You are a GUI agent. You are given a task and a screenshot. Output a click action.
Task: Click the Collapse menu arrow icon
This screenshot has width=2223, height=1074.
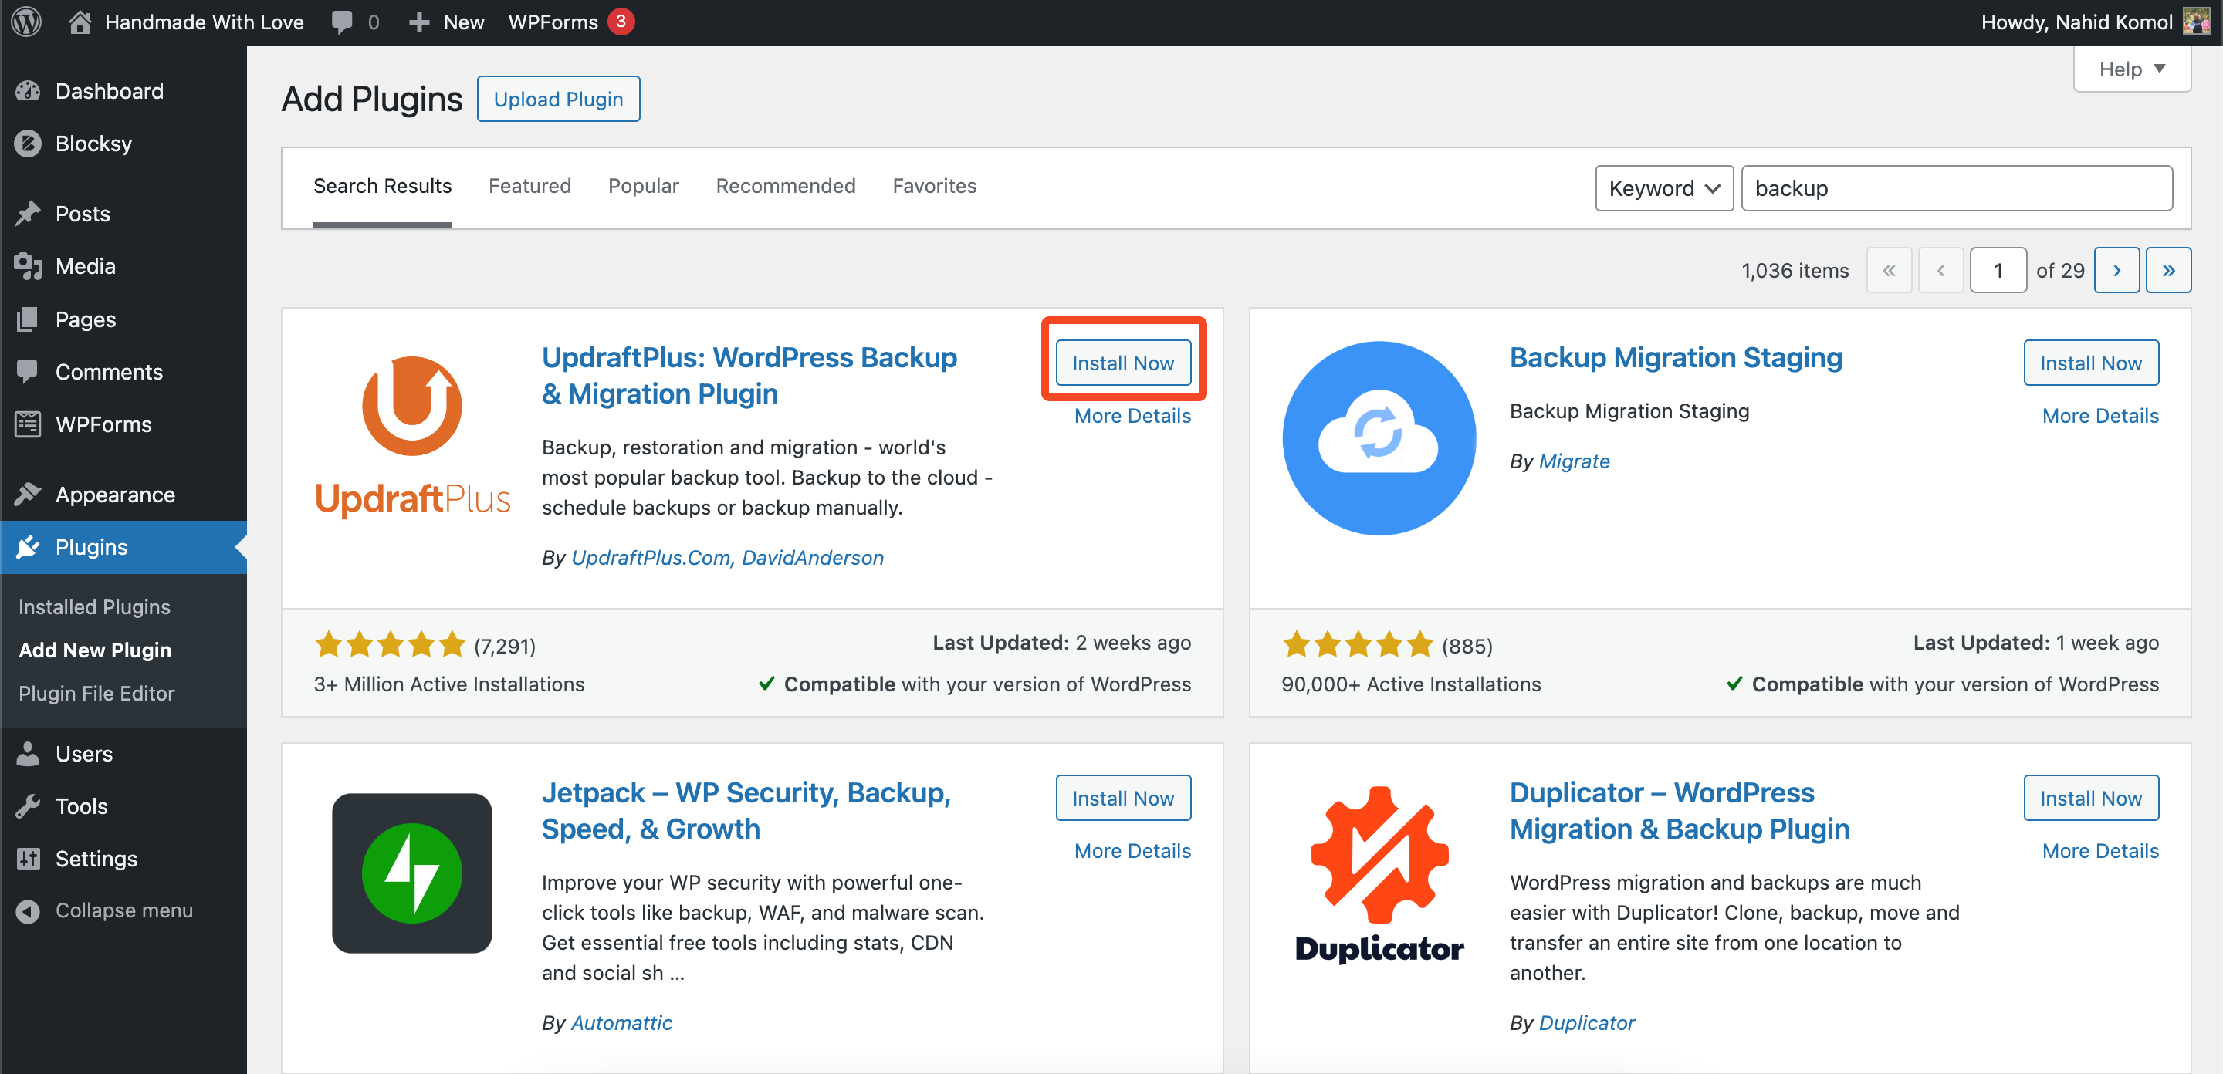pyautogui.click(x=29, y=910)
